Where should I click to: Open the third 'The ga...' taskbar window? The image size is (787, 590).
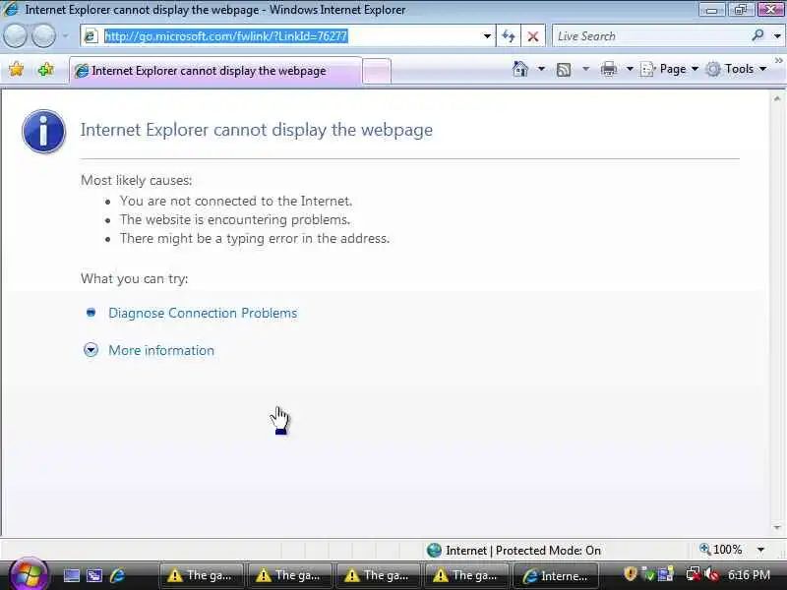click(379, 575)
